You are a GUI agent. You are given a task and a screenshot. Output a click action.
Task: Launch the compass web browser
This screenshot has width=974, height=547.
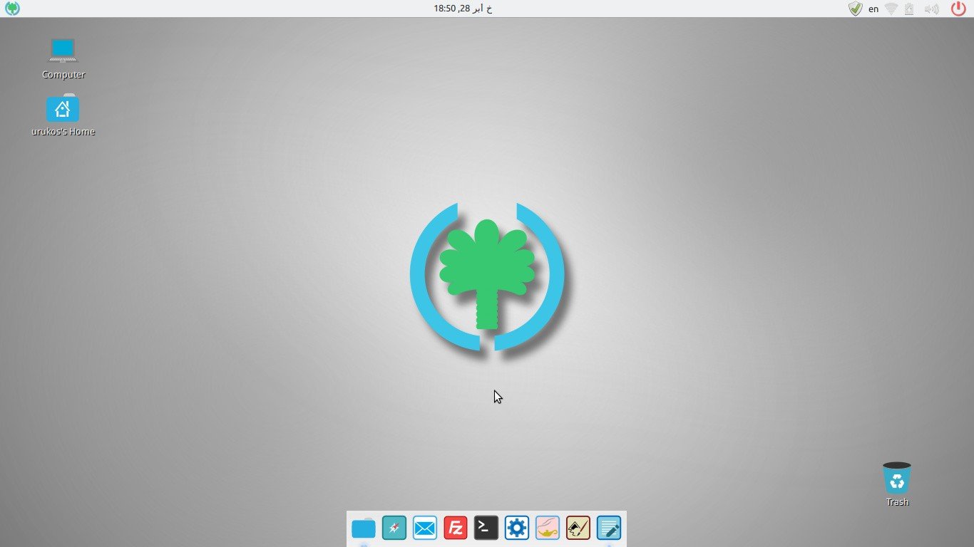pos(394,528)
